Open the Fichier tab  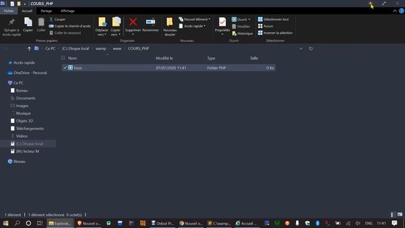tap(9, 11)
